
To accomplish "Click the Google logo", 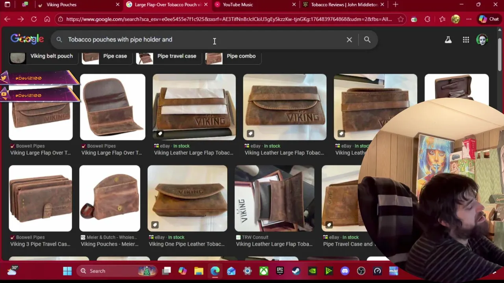I will click(x=27, y=39).
